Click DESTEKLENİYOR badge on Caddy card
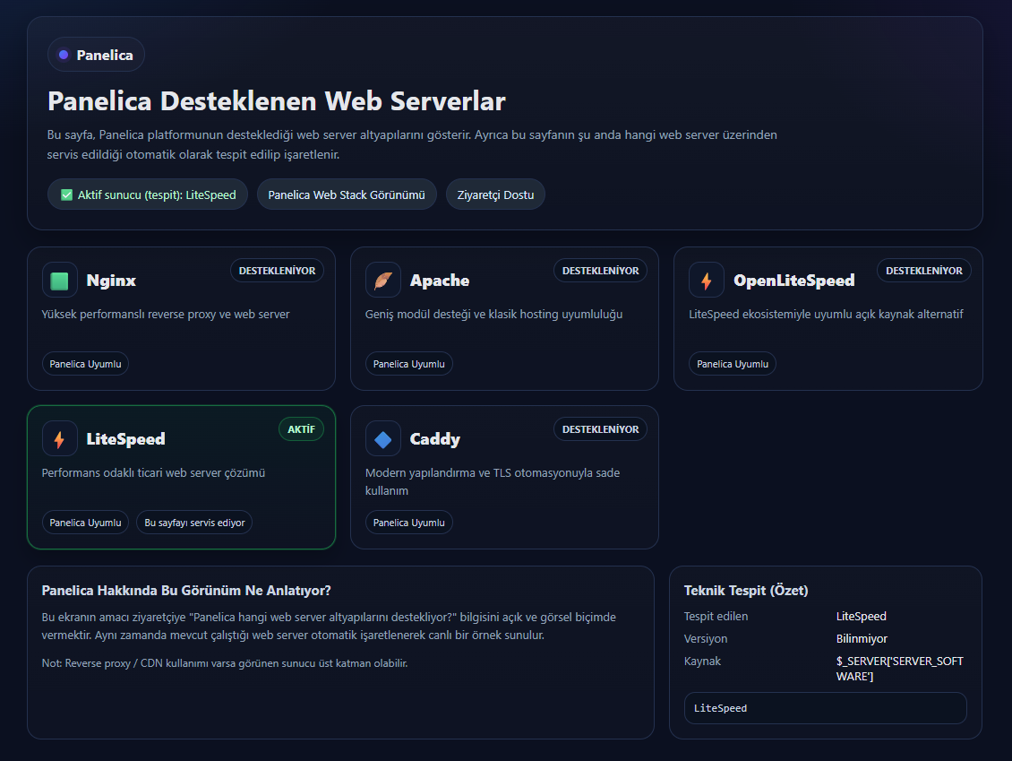 click(x=600, y=429)
